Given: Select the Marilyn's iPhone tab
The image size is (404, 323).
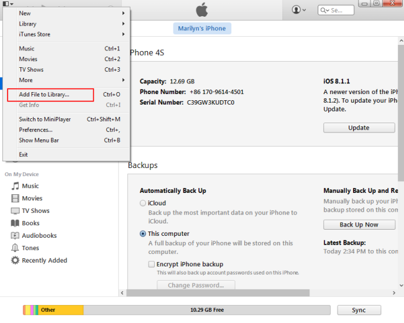Looking at the screenshot, I should (202, 29).
